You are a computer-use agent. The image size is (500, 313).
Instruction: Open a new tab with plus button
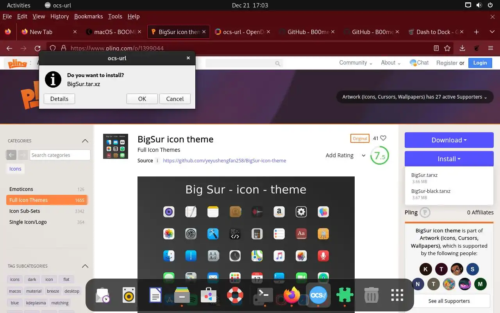[x=476, y=32]
